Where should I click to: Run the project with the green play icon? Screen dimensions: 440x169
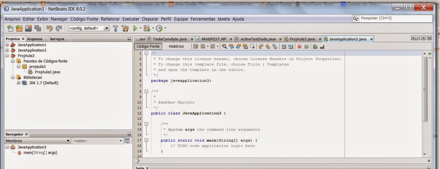point(135,28)
